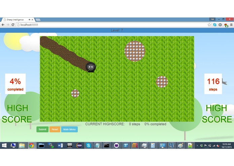234x166 pixels.
Task: Open Skype from the taskbar
Action: click(88, 146)
